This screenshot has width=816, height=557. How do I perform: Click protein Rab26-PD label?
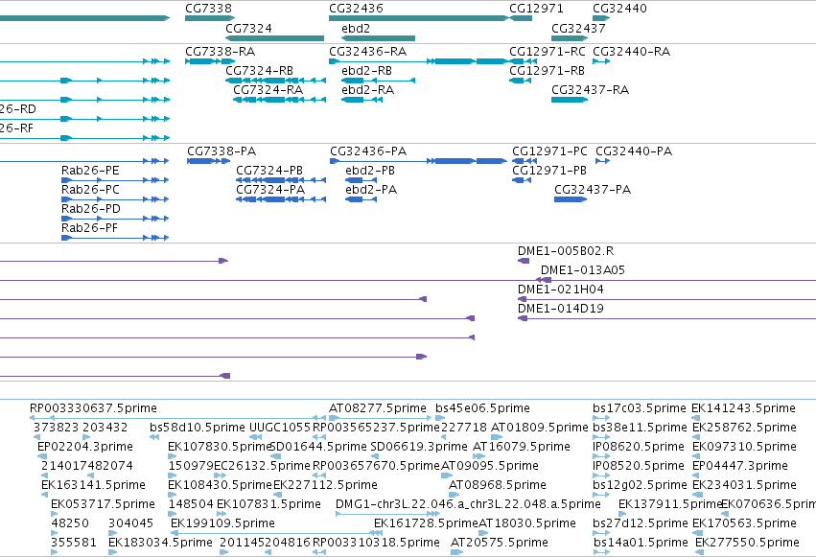coord(91,209)
